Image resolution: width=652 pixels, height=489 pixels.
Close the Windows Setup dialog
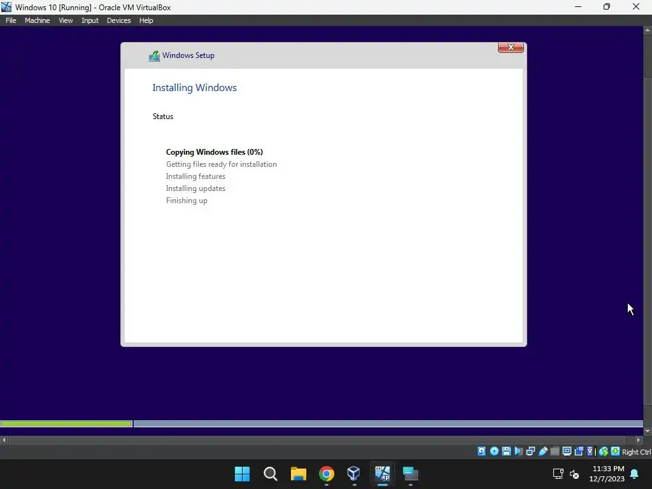[x=511, y=47]
